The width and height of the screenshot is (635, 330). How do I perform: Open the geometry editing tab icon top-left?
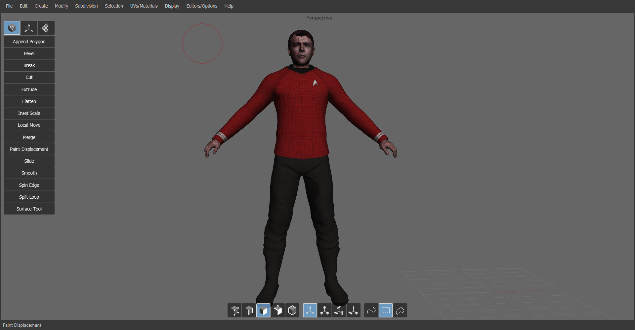[x=12, y=28]
